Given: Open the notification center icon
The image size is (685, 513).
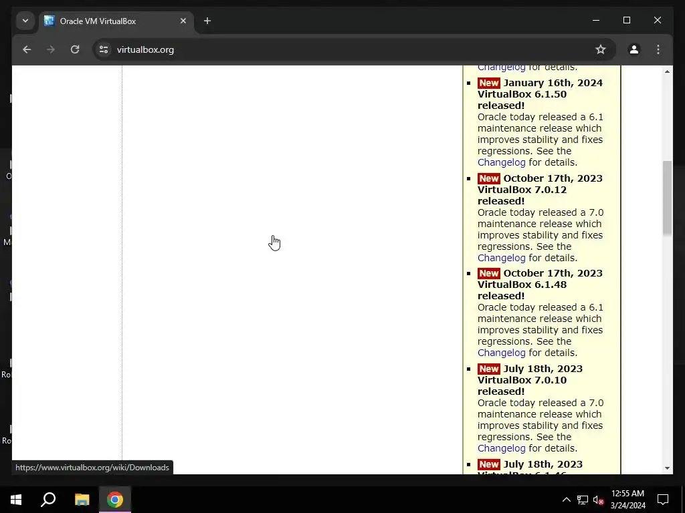Looking at the screenshot, I should click(663, 500).
